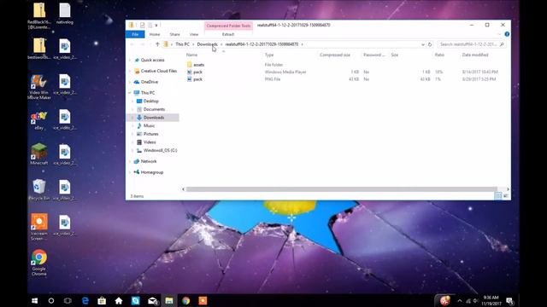Screen dimensions: 547x307
Task: Open the File menu tab
Action: pos(135,34)
